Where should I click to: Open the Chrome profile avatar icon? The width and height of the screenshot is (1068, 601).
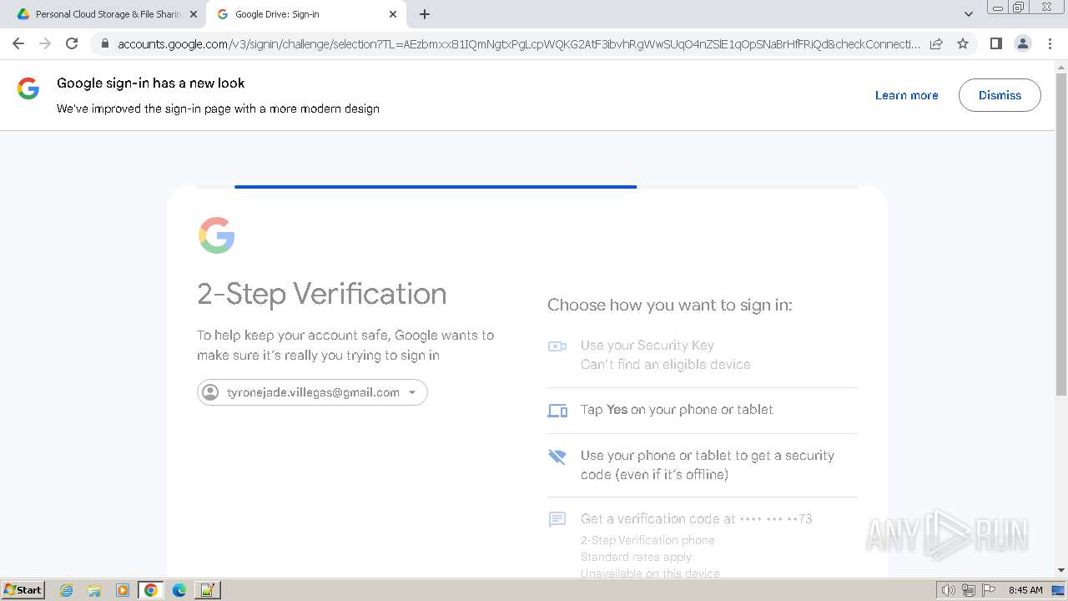click(x=1022, y=43)
